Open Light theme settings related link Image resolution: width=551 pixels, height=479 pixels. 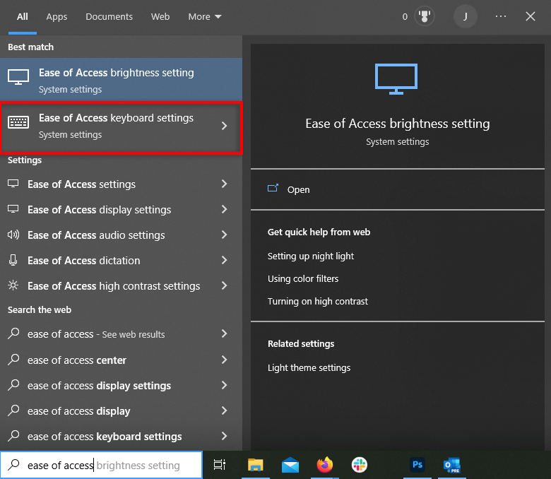tap(309, 367)
